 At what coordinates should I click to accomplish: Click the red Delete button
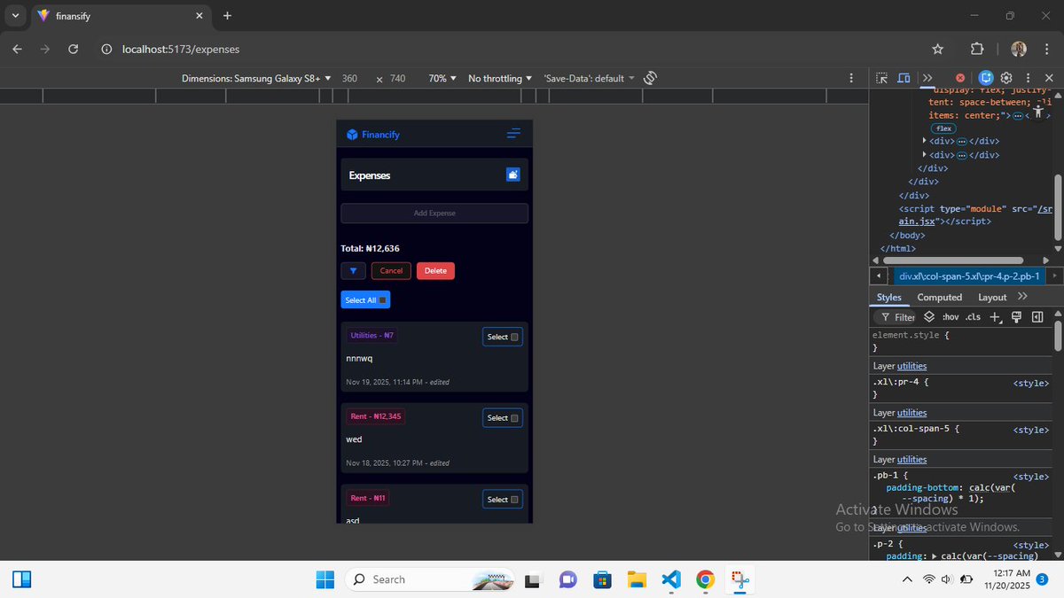(x=435, y=271)
